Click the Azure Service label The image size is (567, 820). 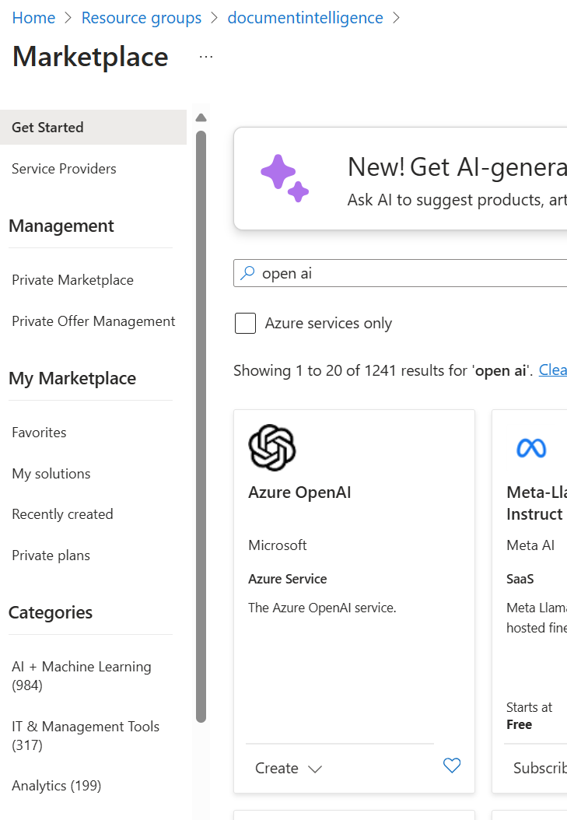[x=288, y=579]
